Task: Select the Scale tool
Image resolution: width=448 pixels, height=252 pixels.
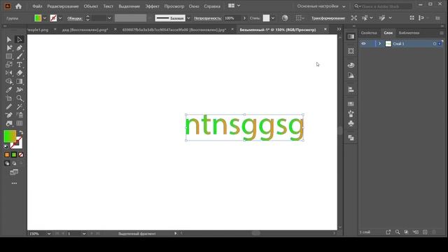Action: (9, 64)
